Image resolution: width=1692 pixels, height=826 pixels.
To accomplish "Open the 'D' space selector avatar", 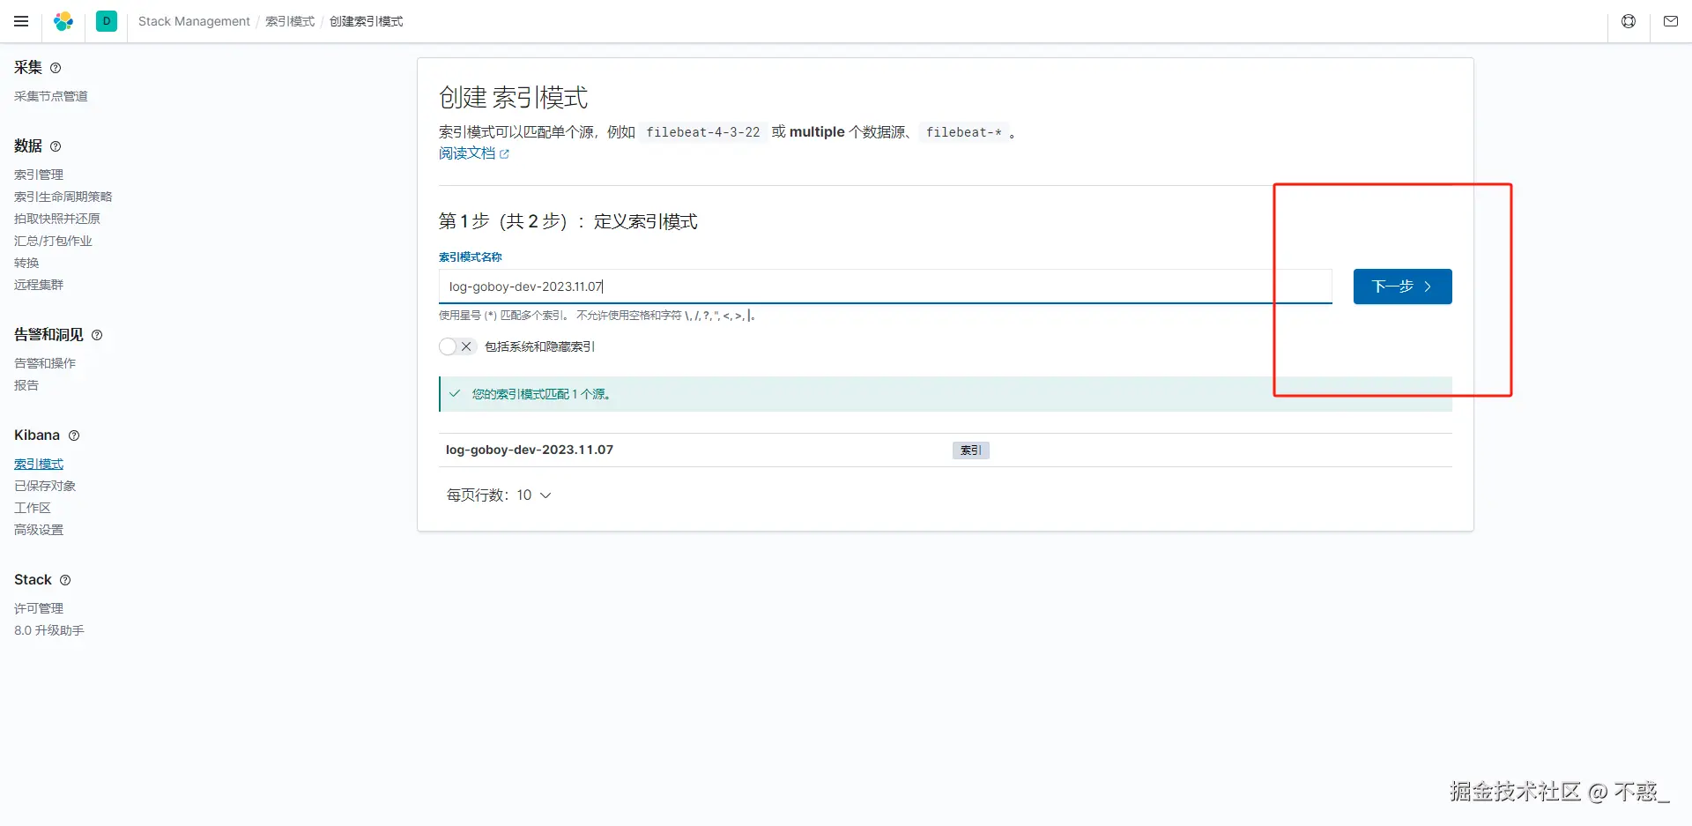I will pos(107,21).
